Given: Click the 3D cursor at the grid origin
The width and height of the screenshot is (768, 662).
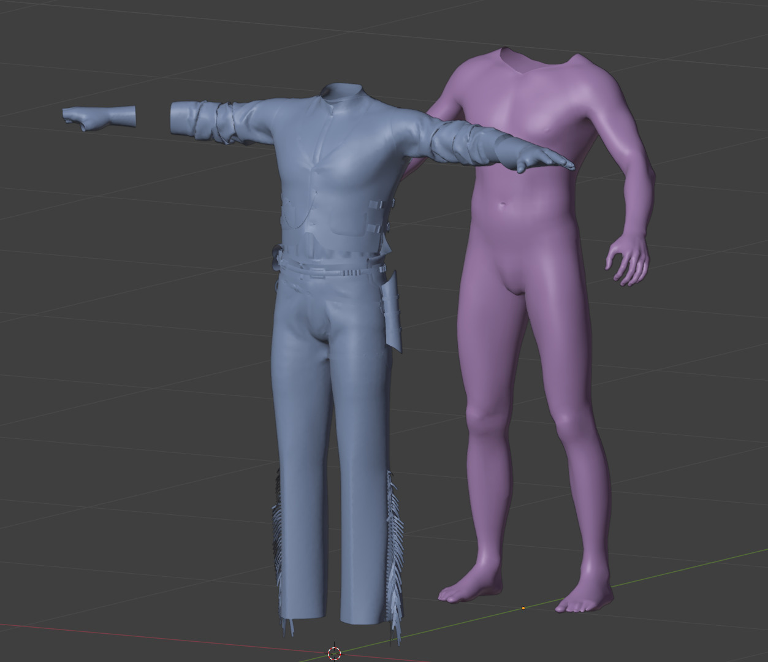Looking at the screenshot, I should click(334, 653).
